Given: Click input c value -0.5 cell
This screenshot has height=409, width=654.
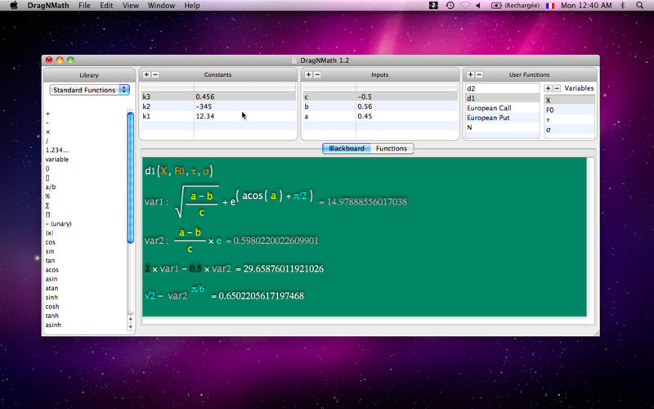Looking at the screenshot, I should [x=406, y=97].
